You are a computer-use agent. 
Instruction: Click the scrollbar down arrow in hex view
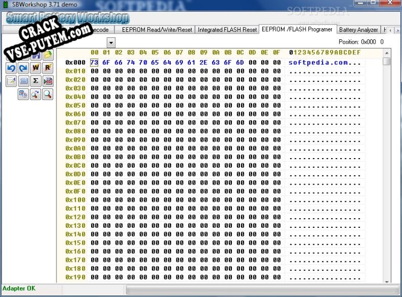tap(387, 281)
